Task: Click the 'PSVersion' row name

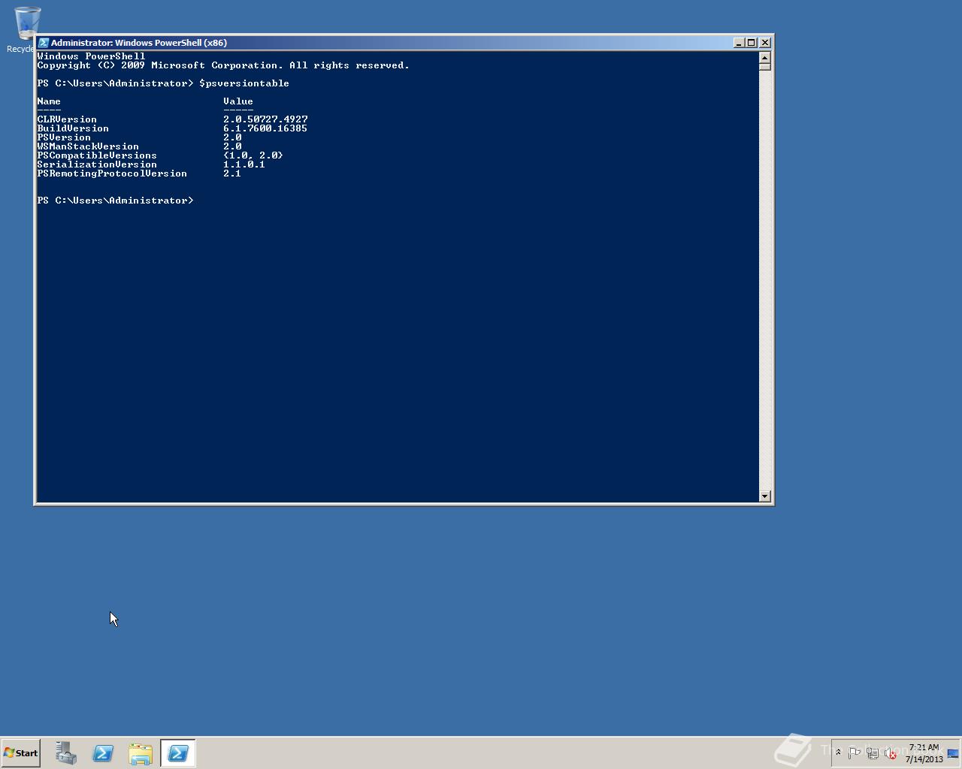Action: tap(64, 137)
